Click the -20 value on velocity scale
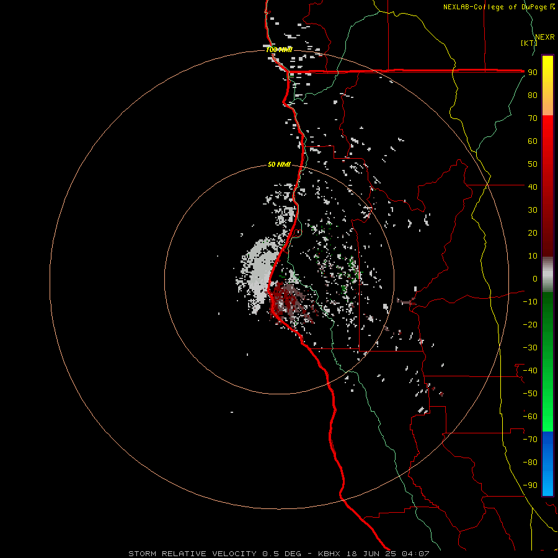The height and width of the screenshot is (558, 558). (x=530, y=324)
